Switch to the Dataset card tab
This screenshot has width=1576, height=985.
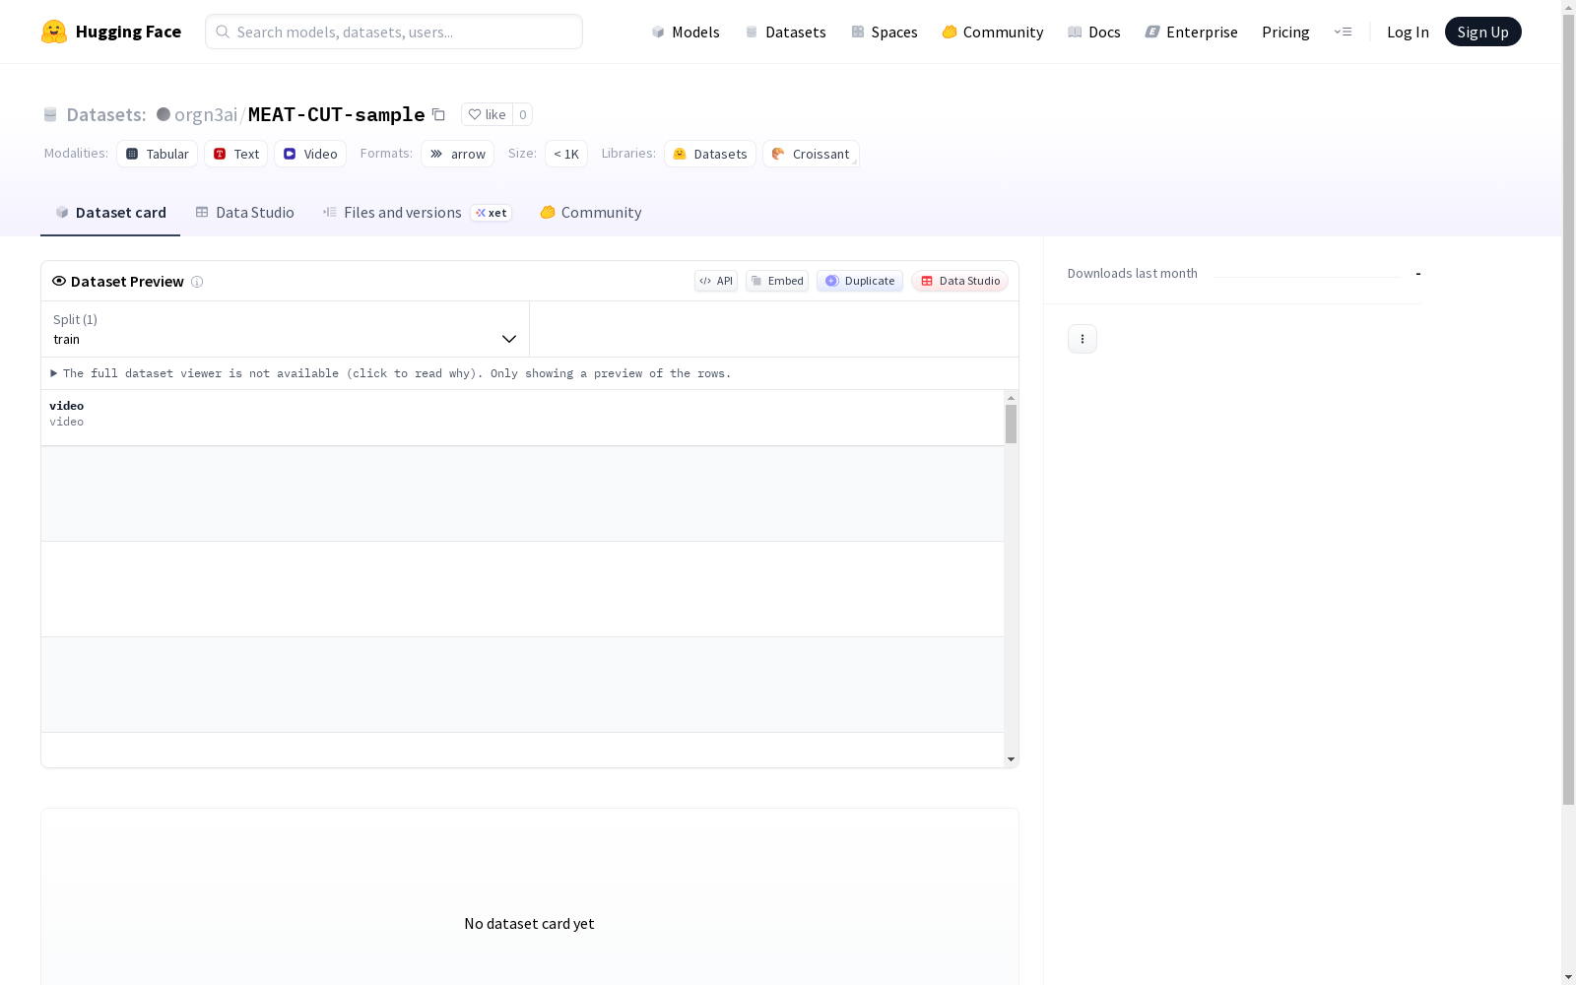[110, 213]
